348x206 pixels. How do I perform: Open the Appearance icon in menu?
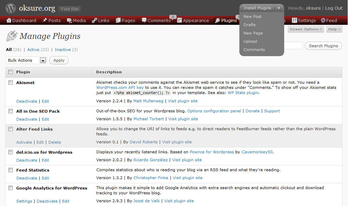(179, 20)
